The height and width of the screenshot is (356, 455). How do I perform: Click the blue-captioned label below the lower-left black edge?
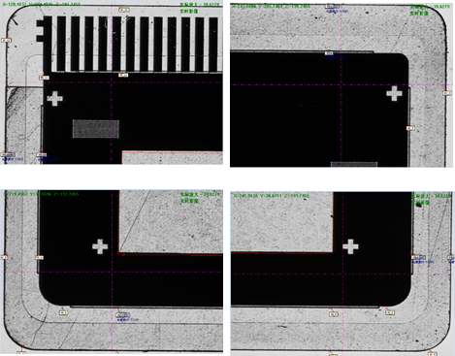click(x=122, y=315)
